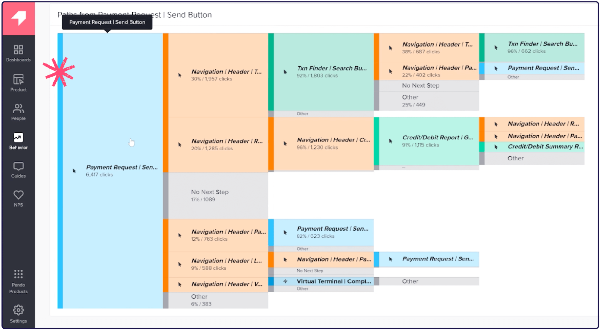Open the People section in the sidebar
The height and width of the screenshot is (331, 601).
18,112
